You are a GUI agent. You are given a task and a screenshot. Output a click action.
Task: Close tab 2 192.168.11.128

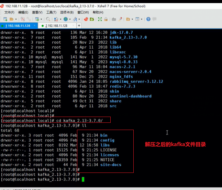(x=73, y=25)
